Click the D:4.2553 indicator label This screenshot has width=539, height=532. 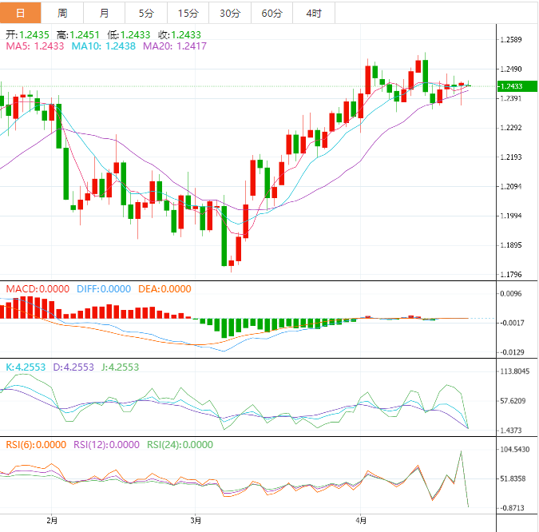click(73, 367)
